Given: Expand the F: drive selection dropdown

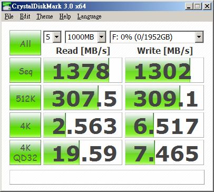Looking at the screenshot, I should point(199,37).
